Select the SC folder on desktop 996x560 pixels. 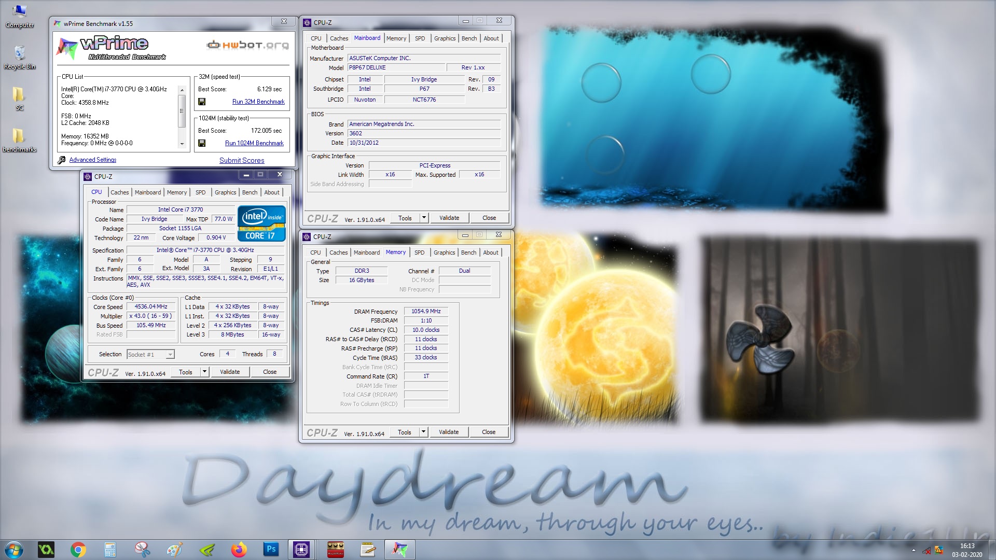pyautogui.click(x=19, y=99)
